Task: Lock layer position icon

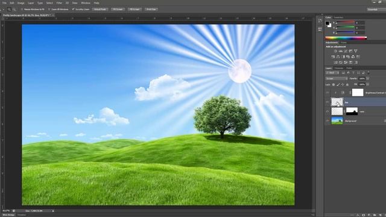Action: point(343,84)
